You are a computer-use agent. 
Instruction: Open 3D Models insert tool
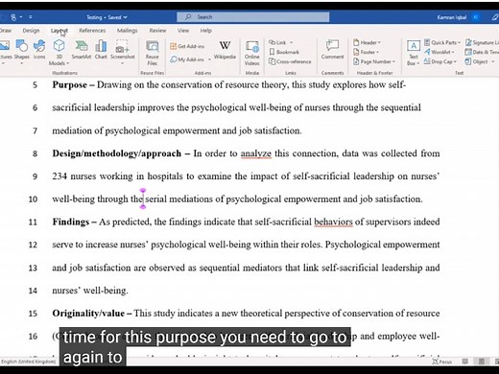click(x=59, y=52)
